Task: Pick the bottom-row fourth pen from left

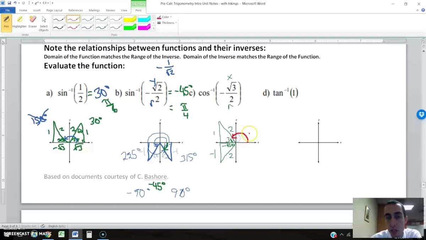Action: tap(102, 27)
